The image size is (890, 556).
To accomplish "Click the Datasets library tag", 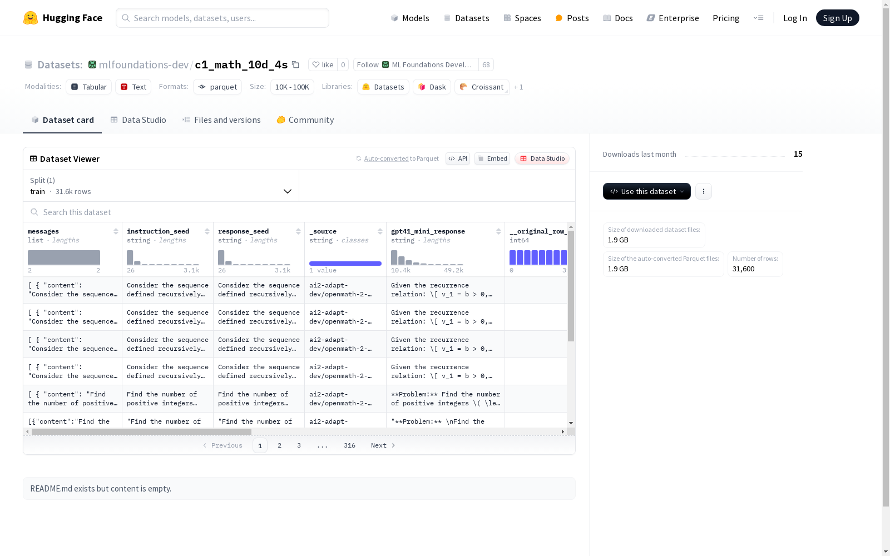I will [383, 87].
